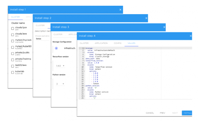
Task: Open the Python version dropdown
Action: click(60, 84)
